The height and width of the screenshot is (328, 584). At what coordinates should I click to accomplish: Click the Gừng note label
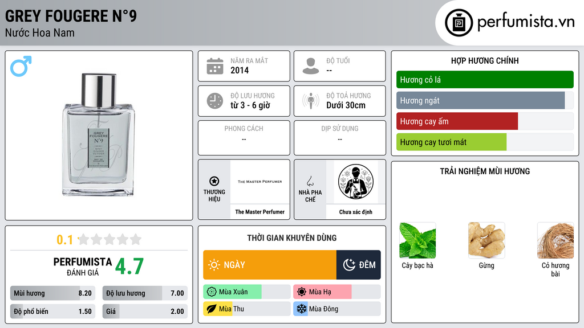click(x=486, y=265)
